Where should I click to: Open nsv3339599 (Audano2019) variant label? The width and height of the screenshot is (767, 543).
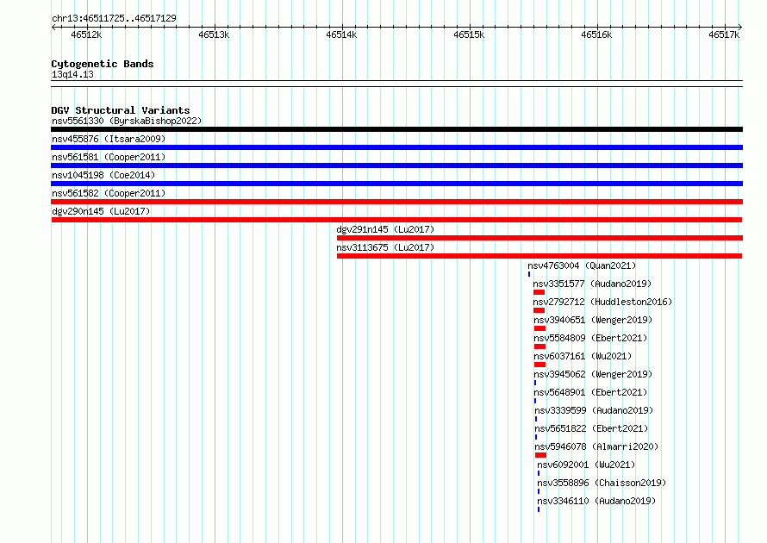pos(594,410)
